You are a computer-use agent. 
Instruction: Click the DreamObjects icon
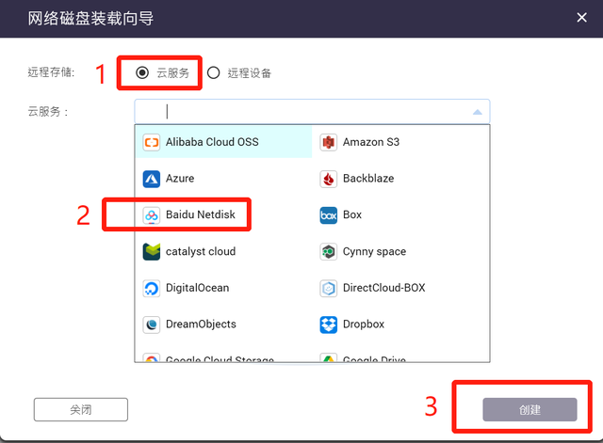click(x=151, y=324)
